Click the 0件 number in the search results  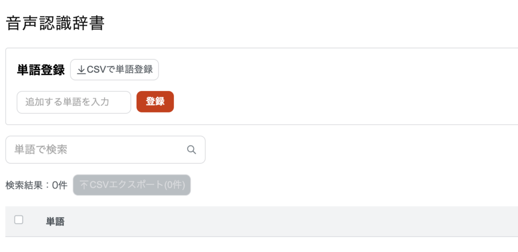(x=60, y=185)
